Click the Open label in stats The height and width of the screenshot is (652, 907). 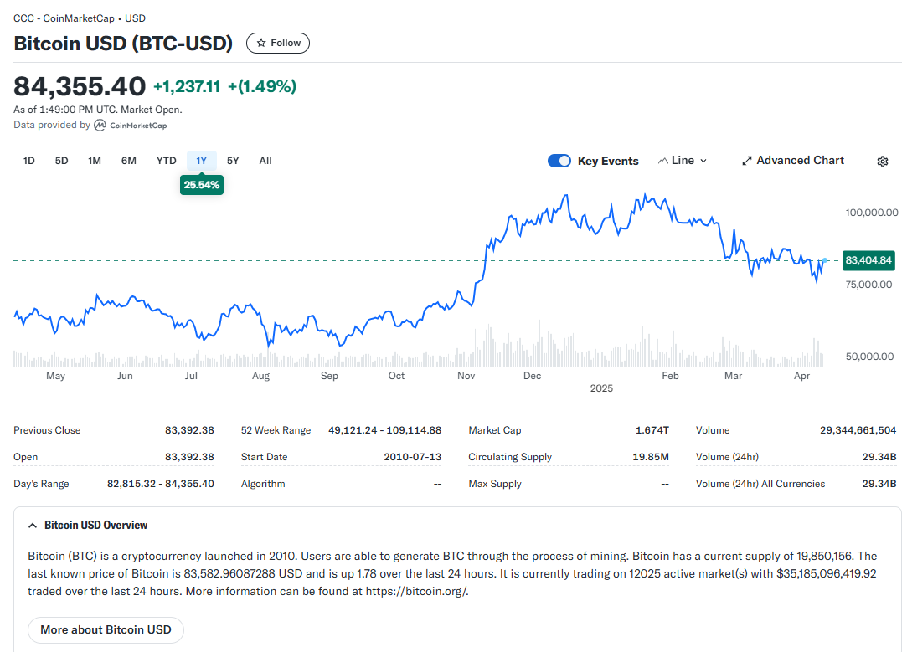pyautogui.click(x=25, y=457)
